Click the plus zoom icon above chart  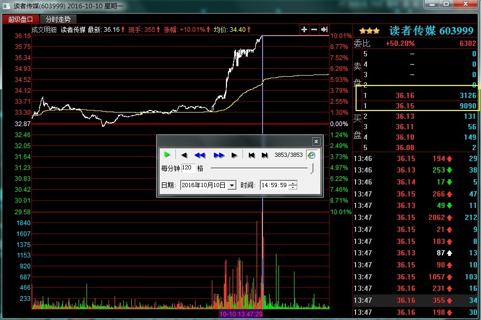coord(305,30)
